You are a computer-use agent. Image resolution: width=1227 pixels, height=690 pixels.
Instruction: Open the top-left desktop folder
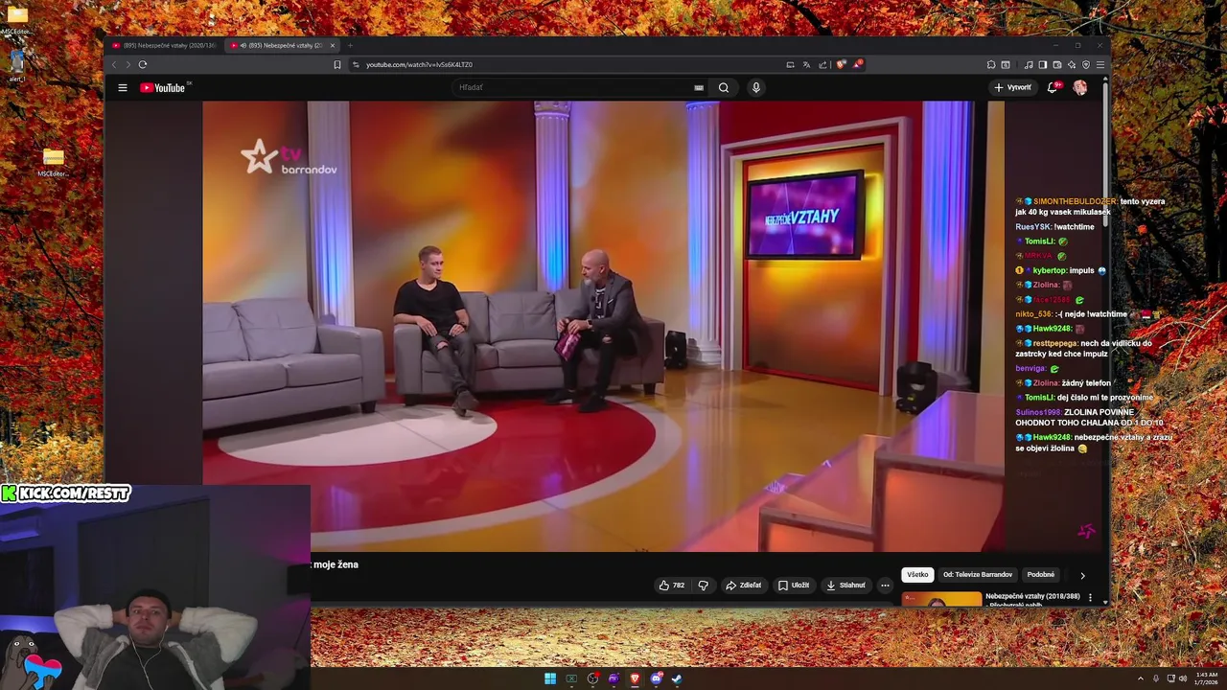(17, 19)
